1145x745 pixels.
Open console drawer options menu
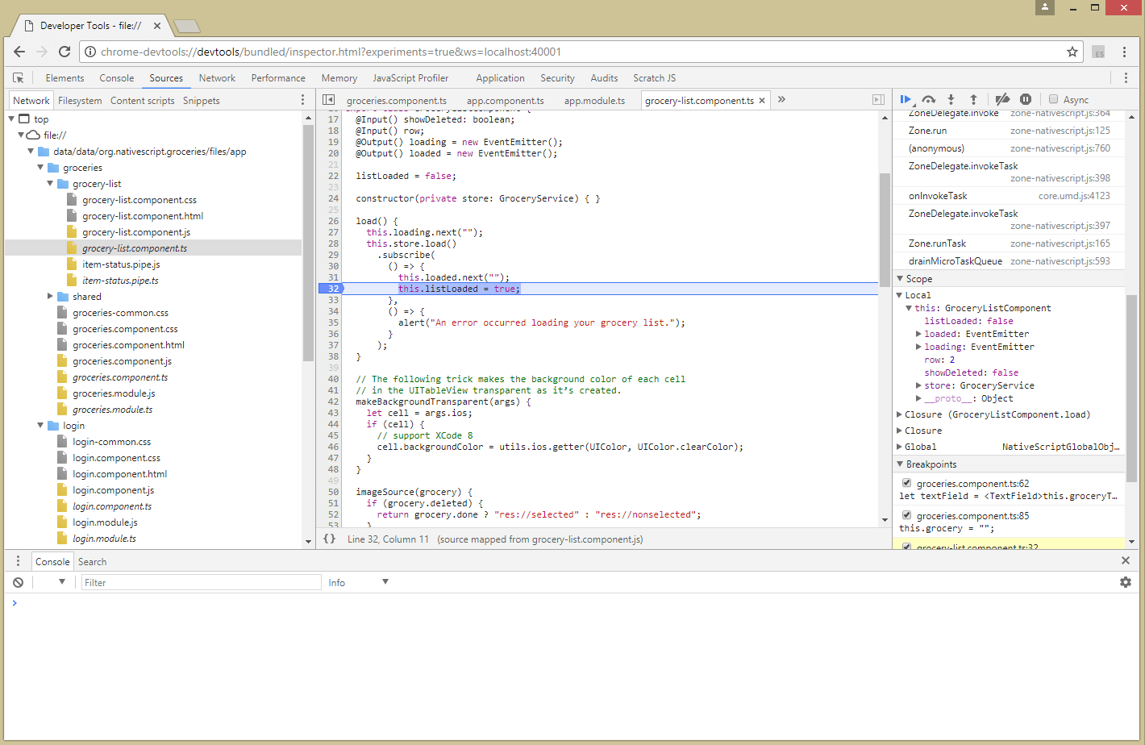point(18,561)
